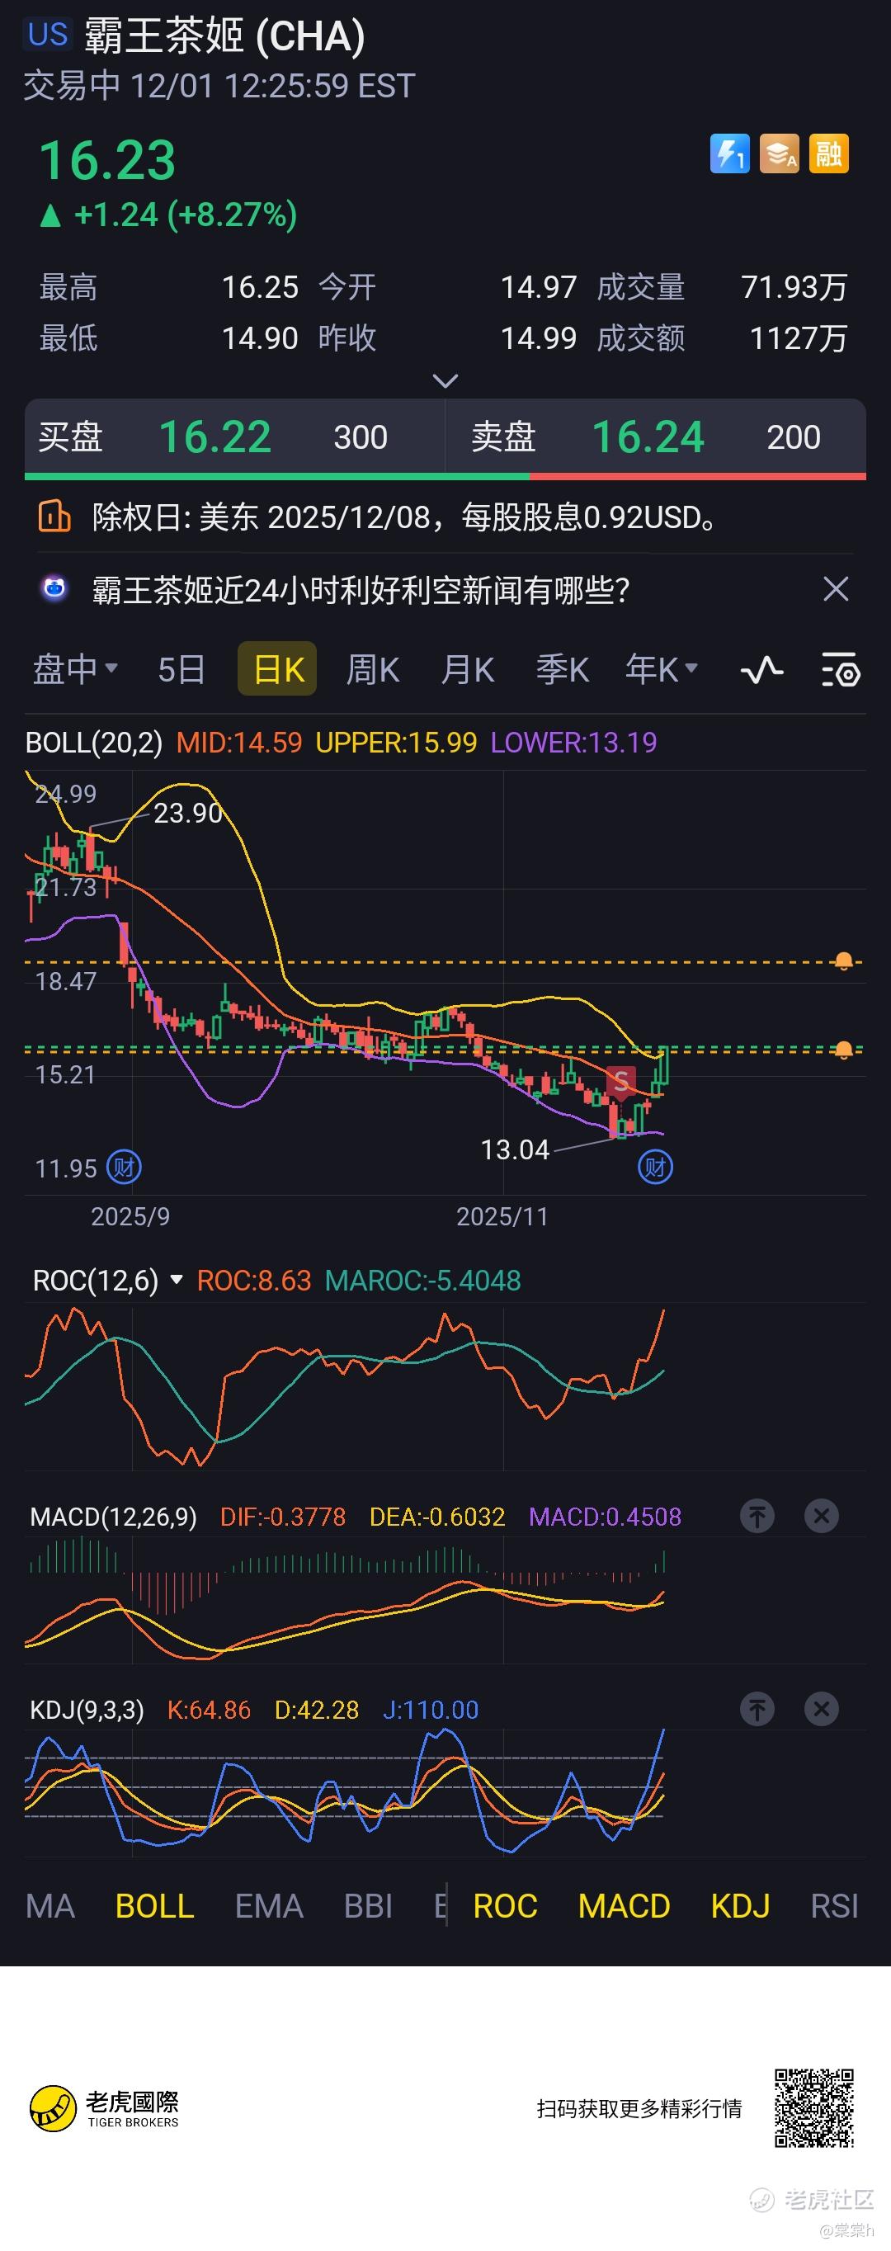The height and width of the screenshot is (2251, 891).
Task: Tap the 23.90 high price label
Action: pos(188,814)
